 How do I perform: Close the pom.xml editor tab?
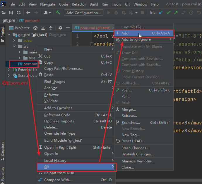click(113, 28)
